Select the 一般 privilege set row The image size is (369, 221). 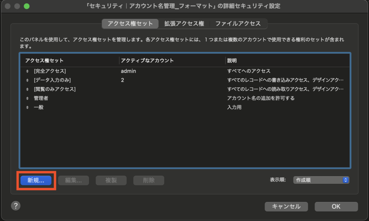185,107
